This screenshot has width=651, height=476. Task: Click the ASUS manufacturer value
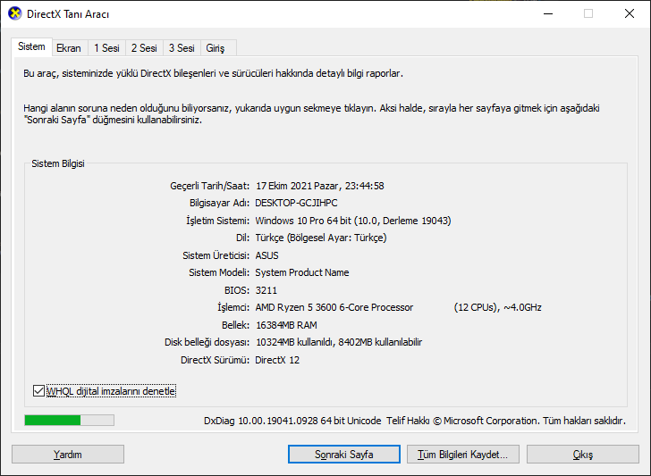(267, 255)
